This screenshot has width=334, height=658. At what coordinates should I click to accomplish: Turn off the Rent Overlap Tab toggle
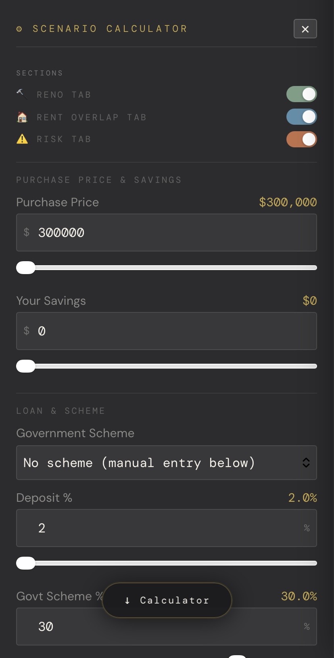(x=301, y=117)
